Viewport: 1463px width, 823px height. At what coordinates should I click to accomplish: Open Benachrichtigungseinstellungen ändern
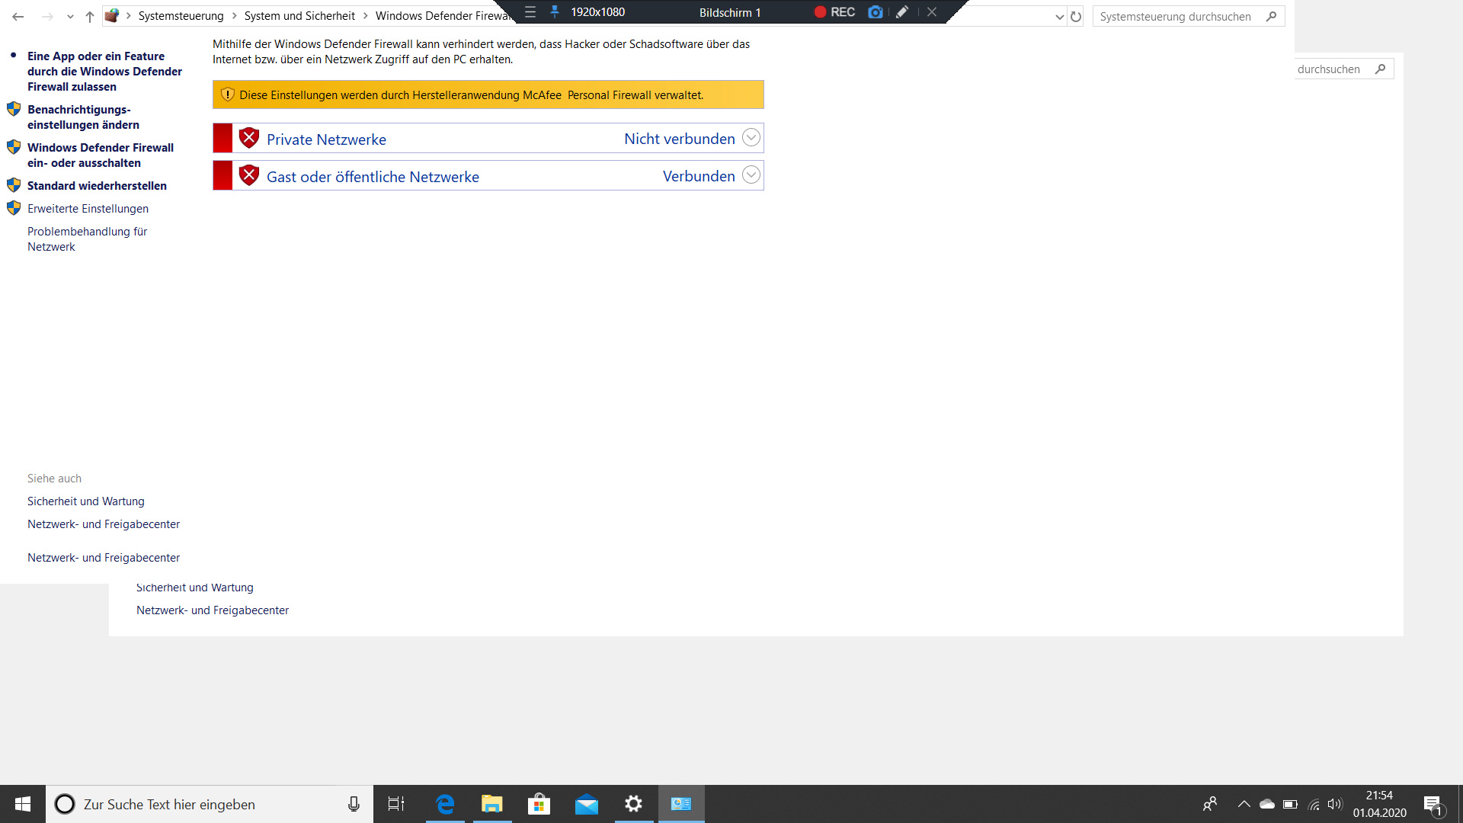83,117
